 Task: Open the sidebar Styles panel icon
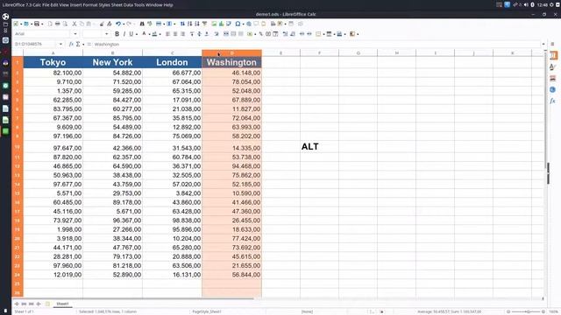click(553, 66)
